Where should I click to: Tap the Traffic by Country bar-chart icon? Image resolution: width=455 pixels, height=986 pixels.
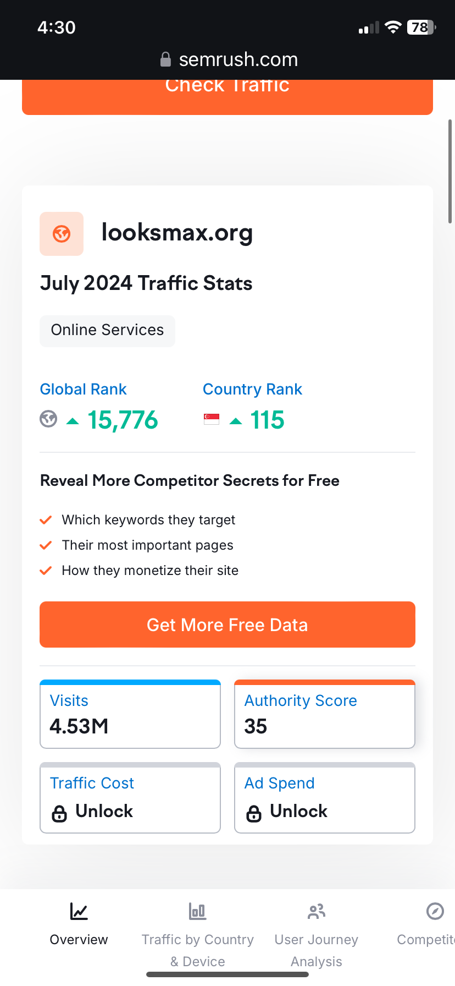(197, 912)
